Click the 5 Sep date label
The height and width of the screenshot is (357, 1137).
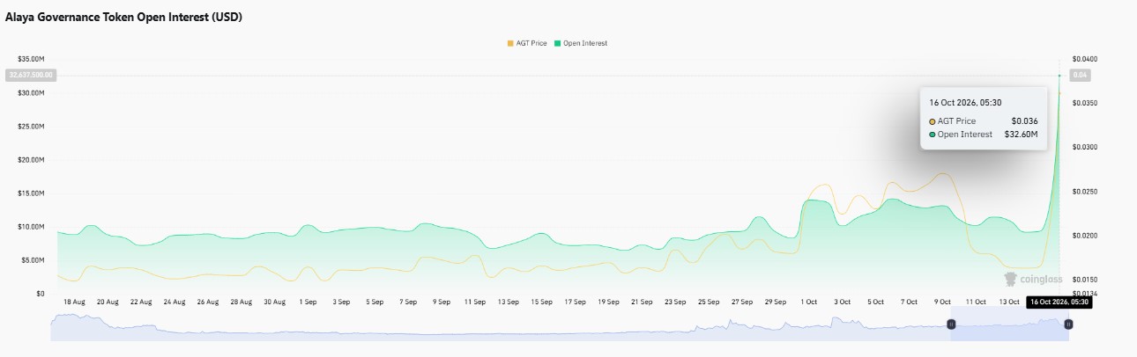375,302
